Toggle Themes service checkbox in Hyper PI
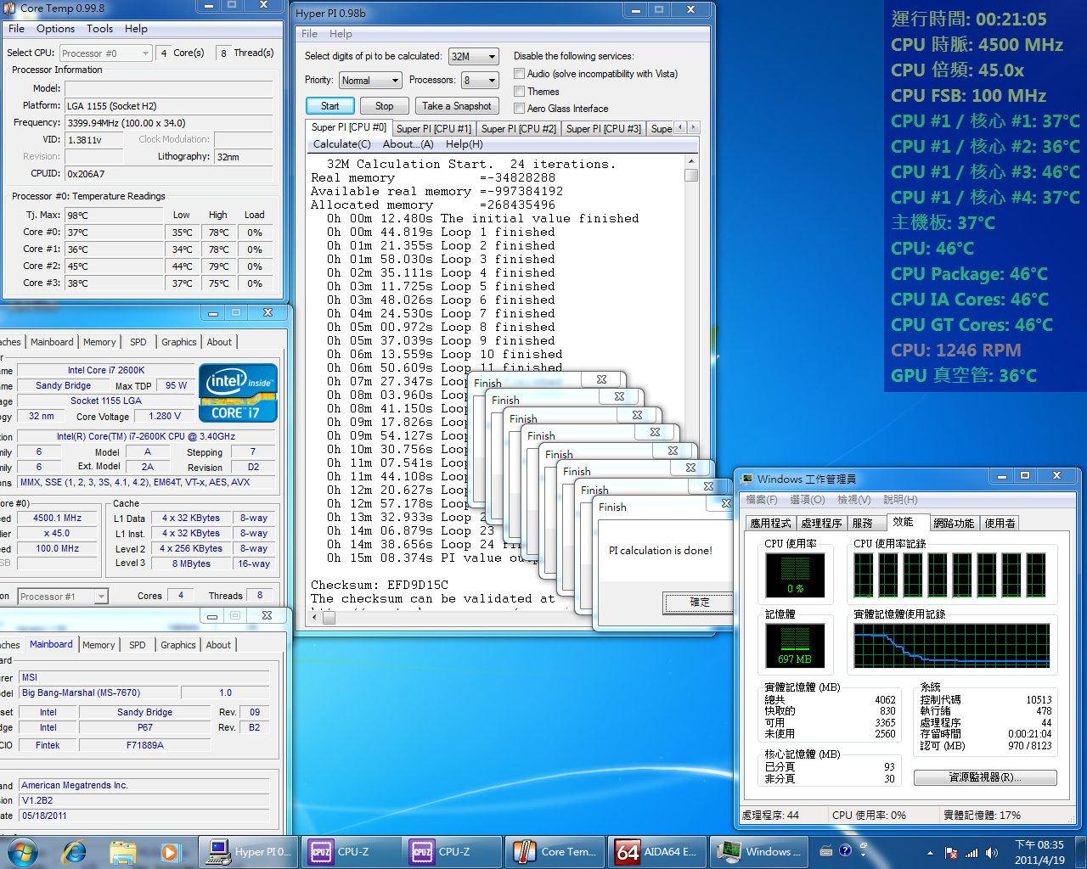The height and width of the screenshot is (869, 1087). pyautogui.click(x=519, y=91)
